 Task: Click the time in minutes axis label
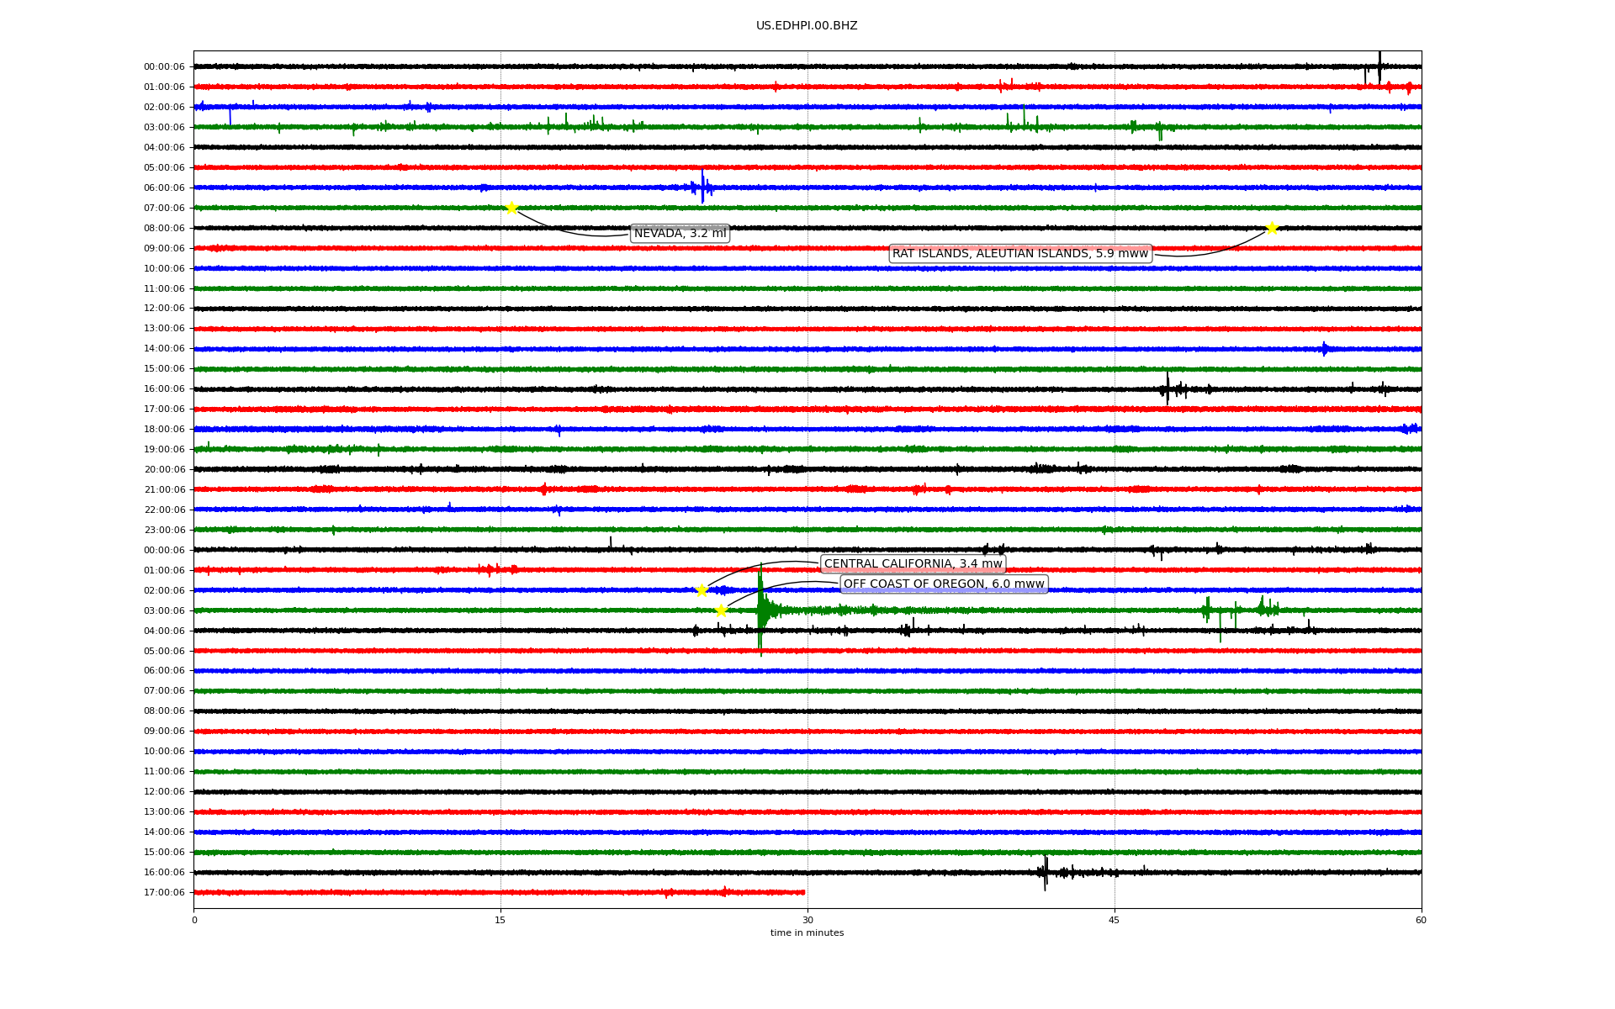pos(806,933)
